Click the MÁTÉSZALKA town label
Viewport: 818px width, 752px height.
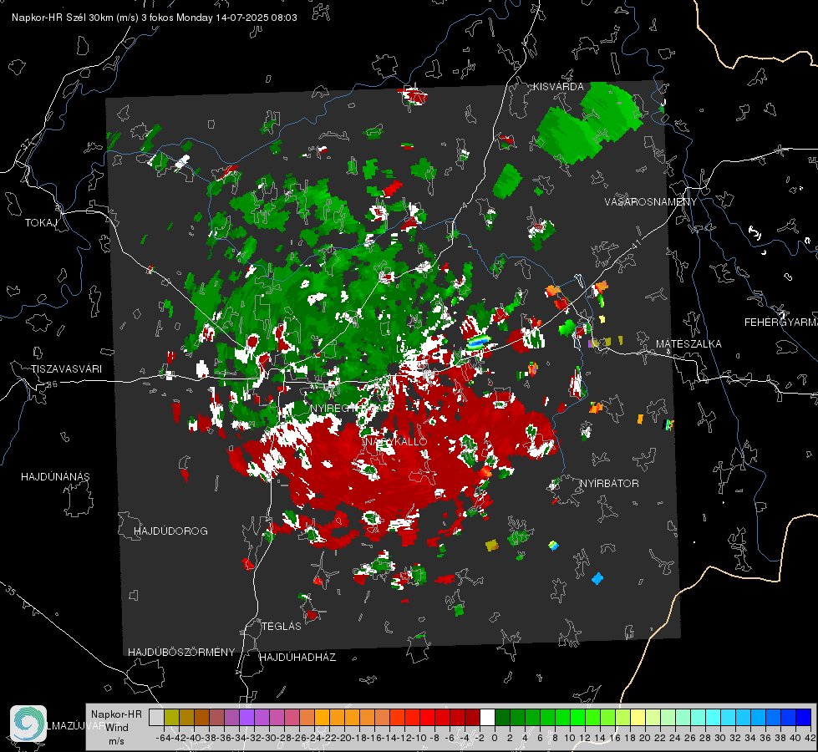[688, 344]
